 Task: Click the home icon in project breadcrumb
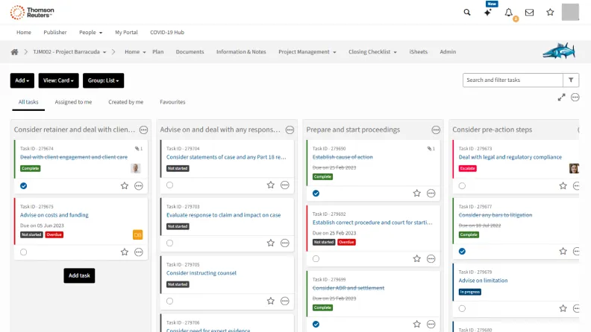14,52
